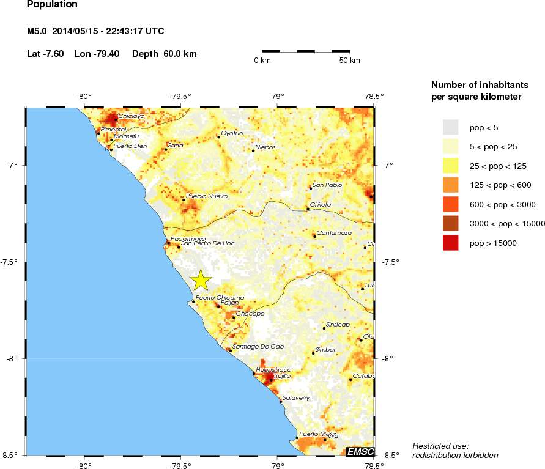Click the 'San Pablo' label
545x469 pixels.
pos(327,185)
